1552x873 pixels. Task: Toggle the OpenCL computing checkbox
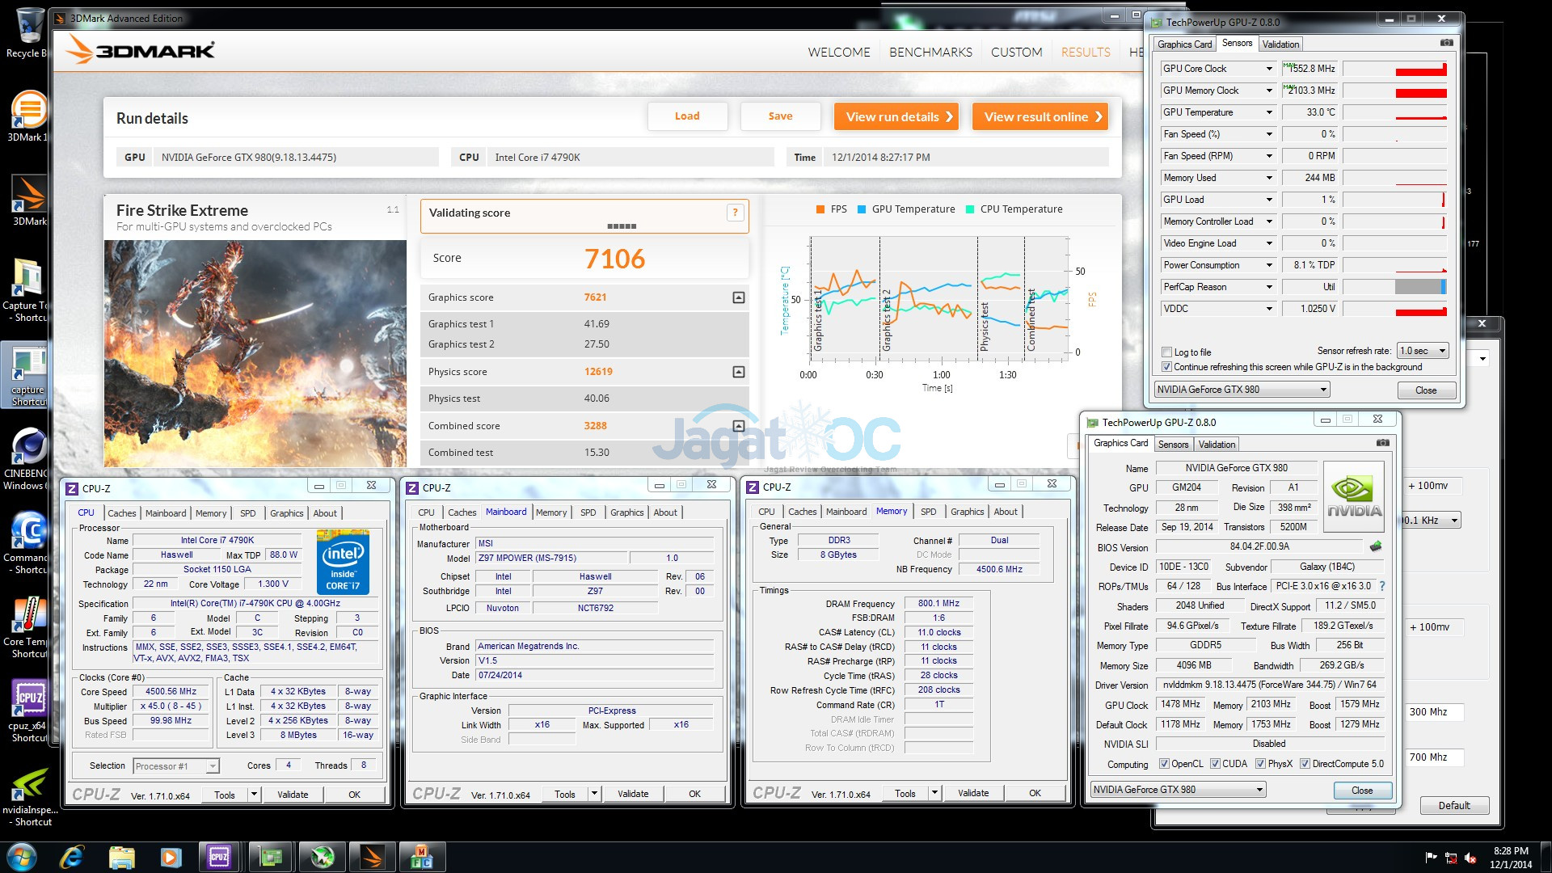pyautogui.click(x=1164, y=764)
